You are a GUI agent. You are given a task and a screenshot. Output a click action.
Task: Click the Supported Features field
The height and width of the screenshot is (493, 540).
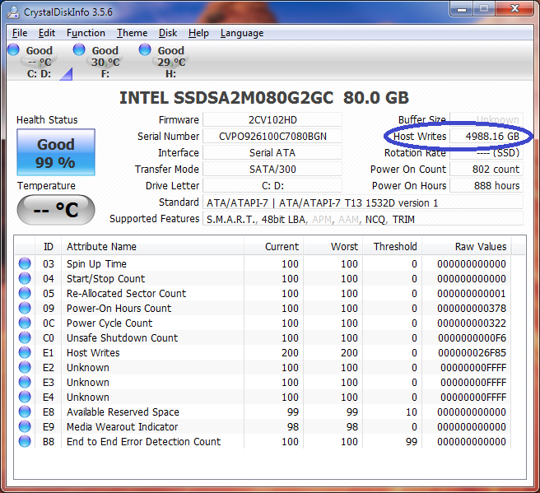coord(363,219)
